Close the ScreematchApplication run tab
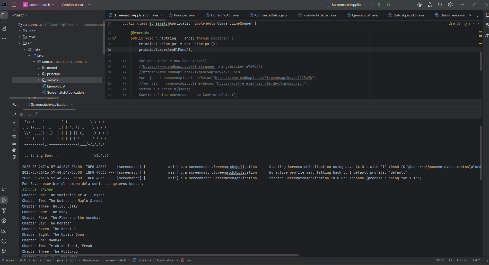The width and height of the screenshot is (489, 265). [72, 104]
